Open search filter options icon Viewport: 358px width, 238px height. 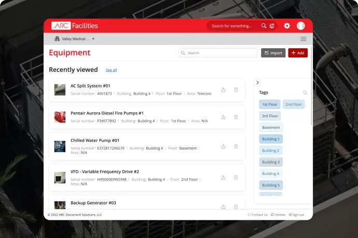[272, 26]
